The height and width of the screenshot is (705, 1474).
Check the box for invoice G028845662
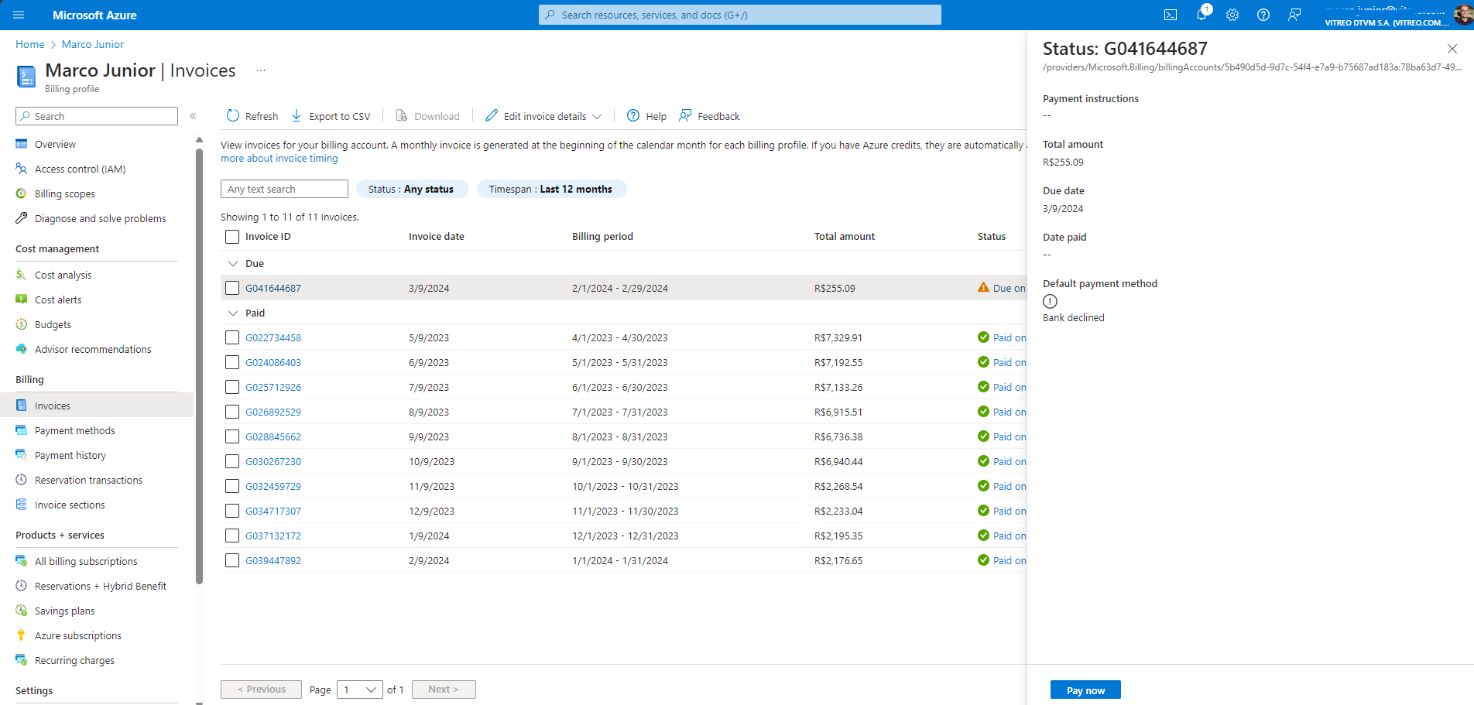point(232,436)
